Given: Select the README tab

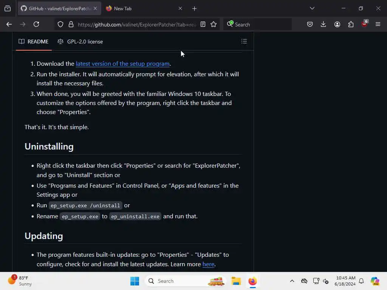Looking at the screenshot, I should pos(34,42).
